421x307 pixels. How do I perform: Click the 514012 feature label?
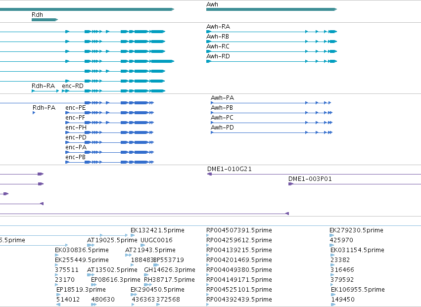[x=68, y=300]
